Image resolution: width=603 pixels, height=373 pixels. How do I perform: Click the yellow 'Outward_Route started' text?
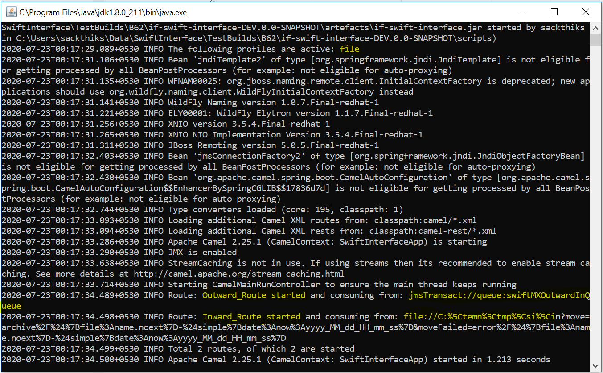tap(254, 295)
